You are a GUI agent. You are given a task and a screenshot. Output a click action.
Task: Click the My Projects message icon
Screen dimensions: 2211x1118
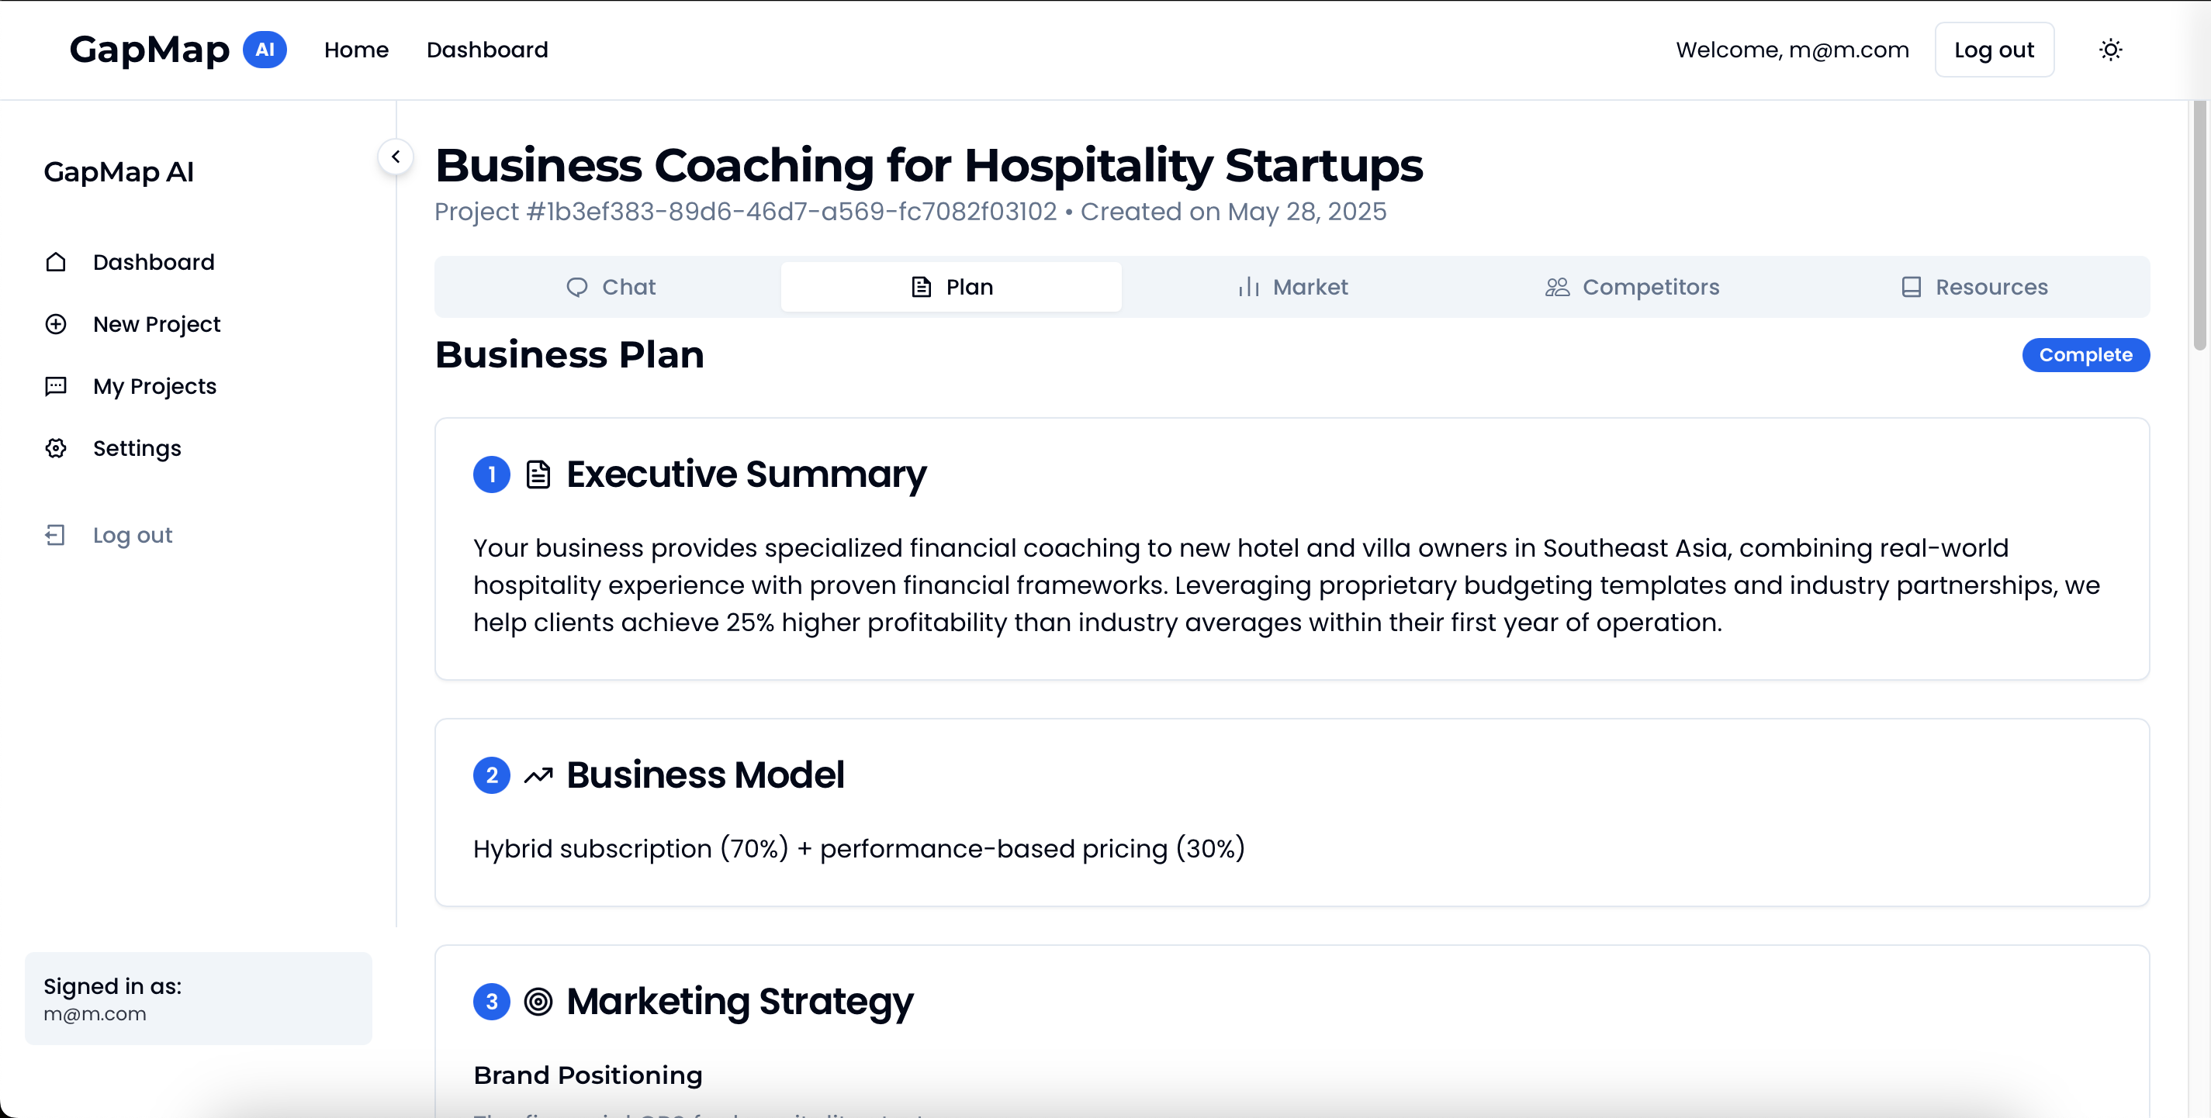(x=56, y=386)
